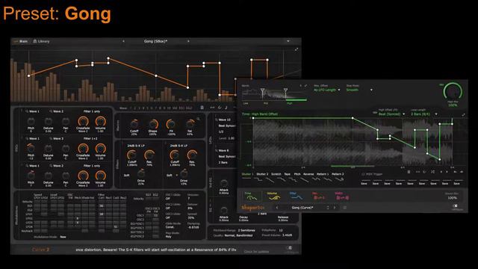The width and height of the screenshot is (478, 269).
Task: Open 'Beat (Synced)' LFO dropdown in ShaperBox
Action: (x=391, y=114)
